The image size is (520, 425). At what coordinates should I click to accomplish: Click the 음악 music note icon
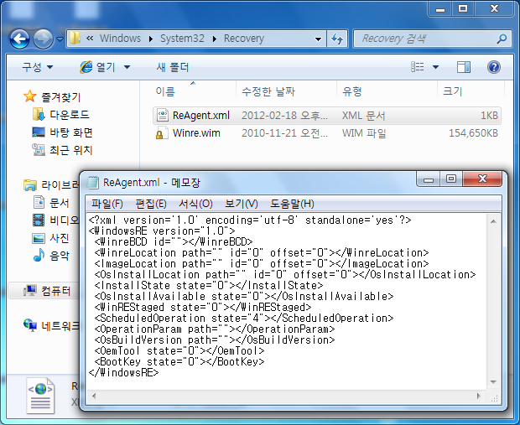point(39,256)
